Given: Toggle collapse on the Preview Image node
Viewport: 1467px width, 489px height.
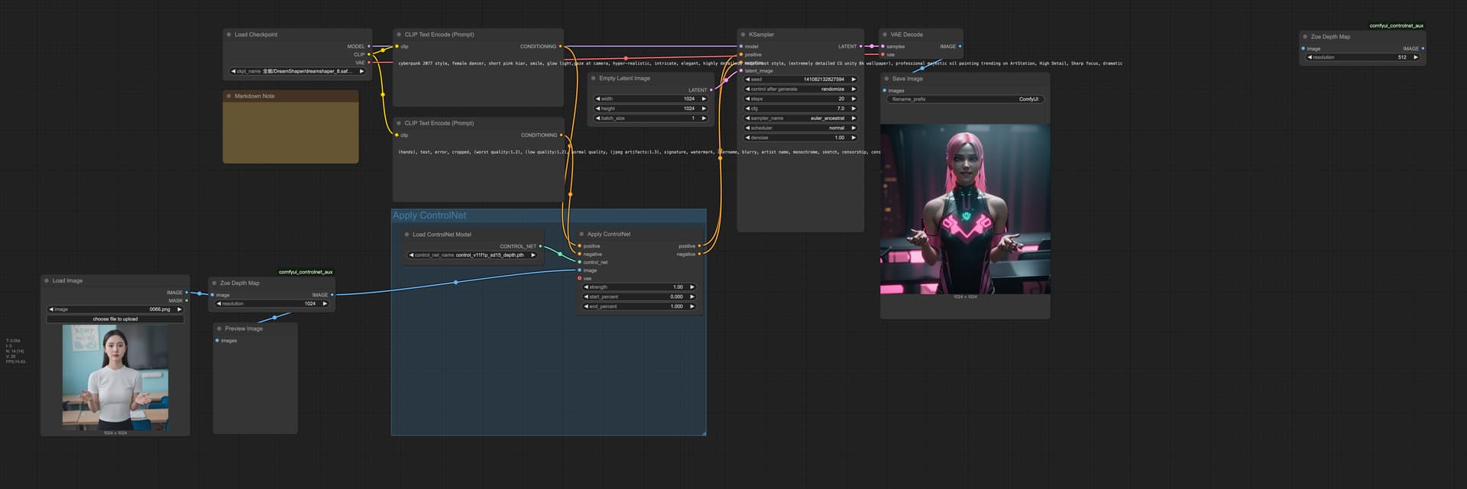Looking at the screenshot, I should (x=219, y=329).
